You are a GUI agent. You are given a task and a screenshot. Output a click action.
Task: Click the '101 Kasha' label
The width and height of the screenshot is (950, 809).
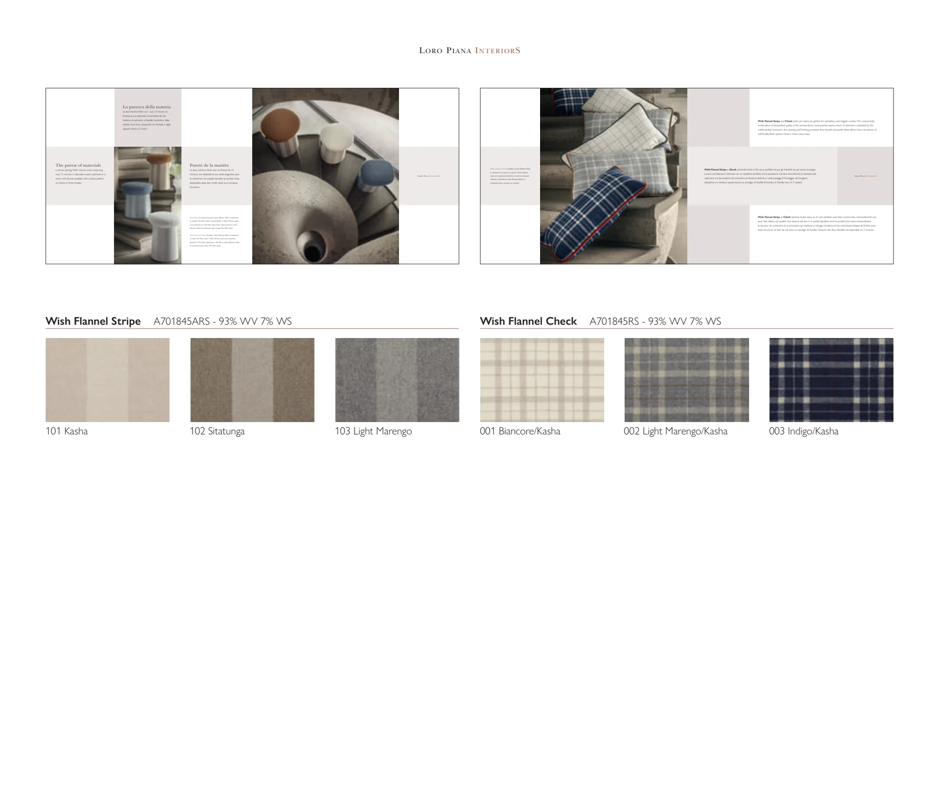pos(66,431)
